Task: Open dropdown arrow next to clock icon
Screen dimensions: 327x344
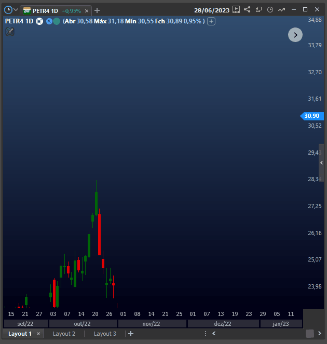Action: [16, 10]
